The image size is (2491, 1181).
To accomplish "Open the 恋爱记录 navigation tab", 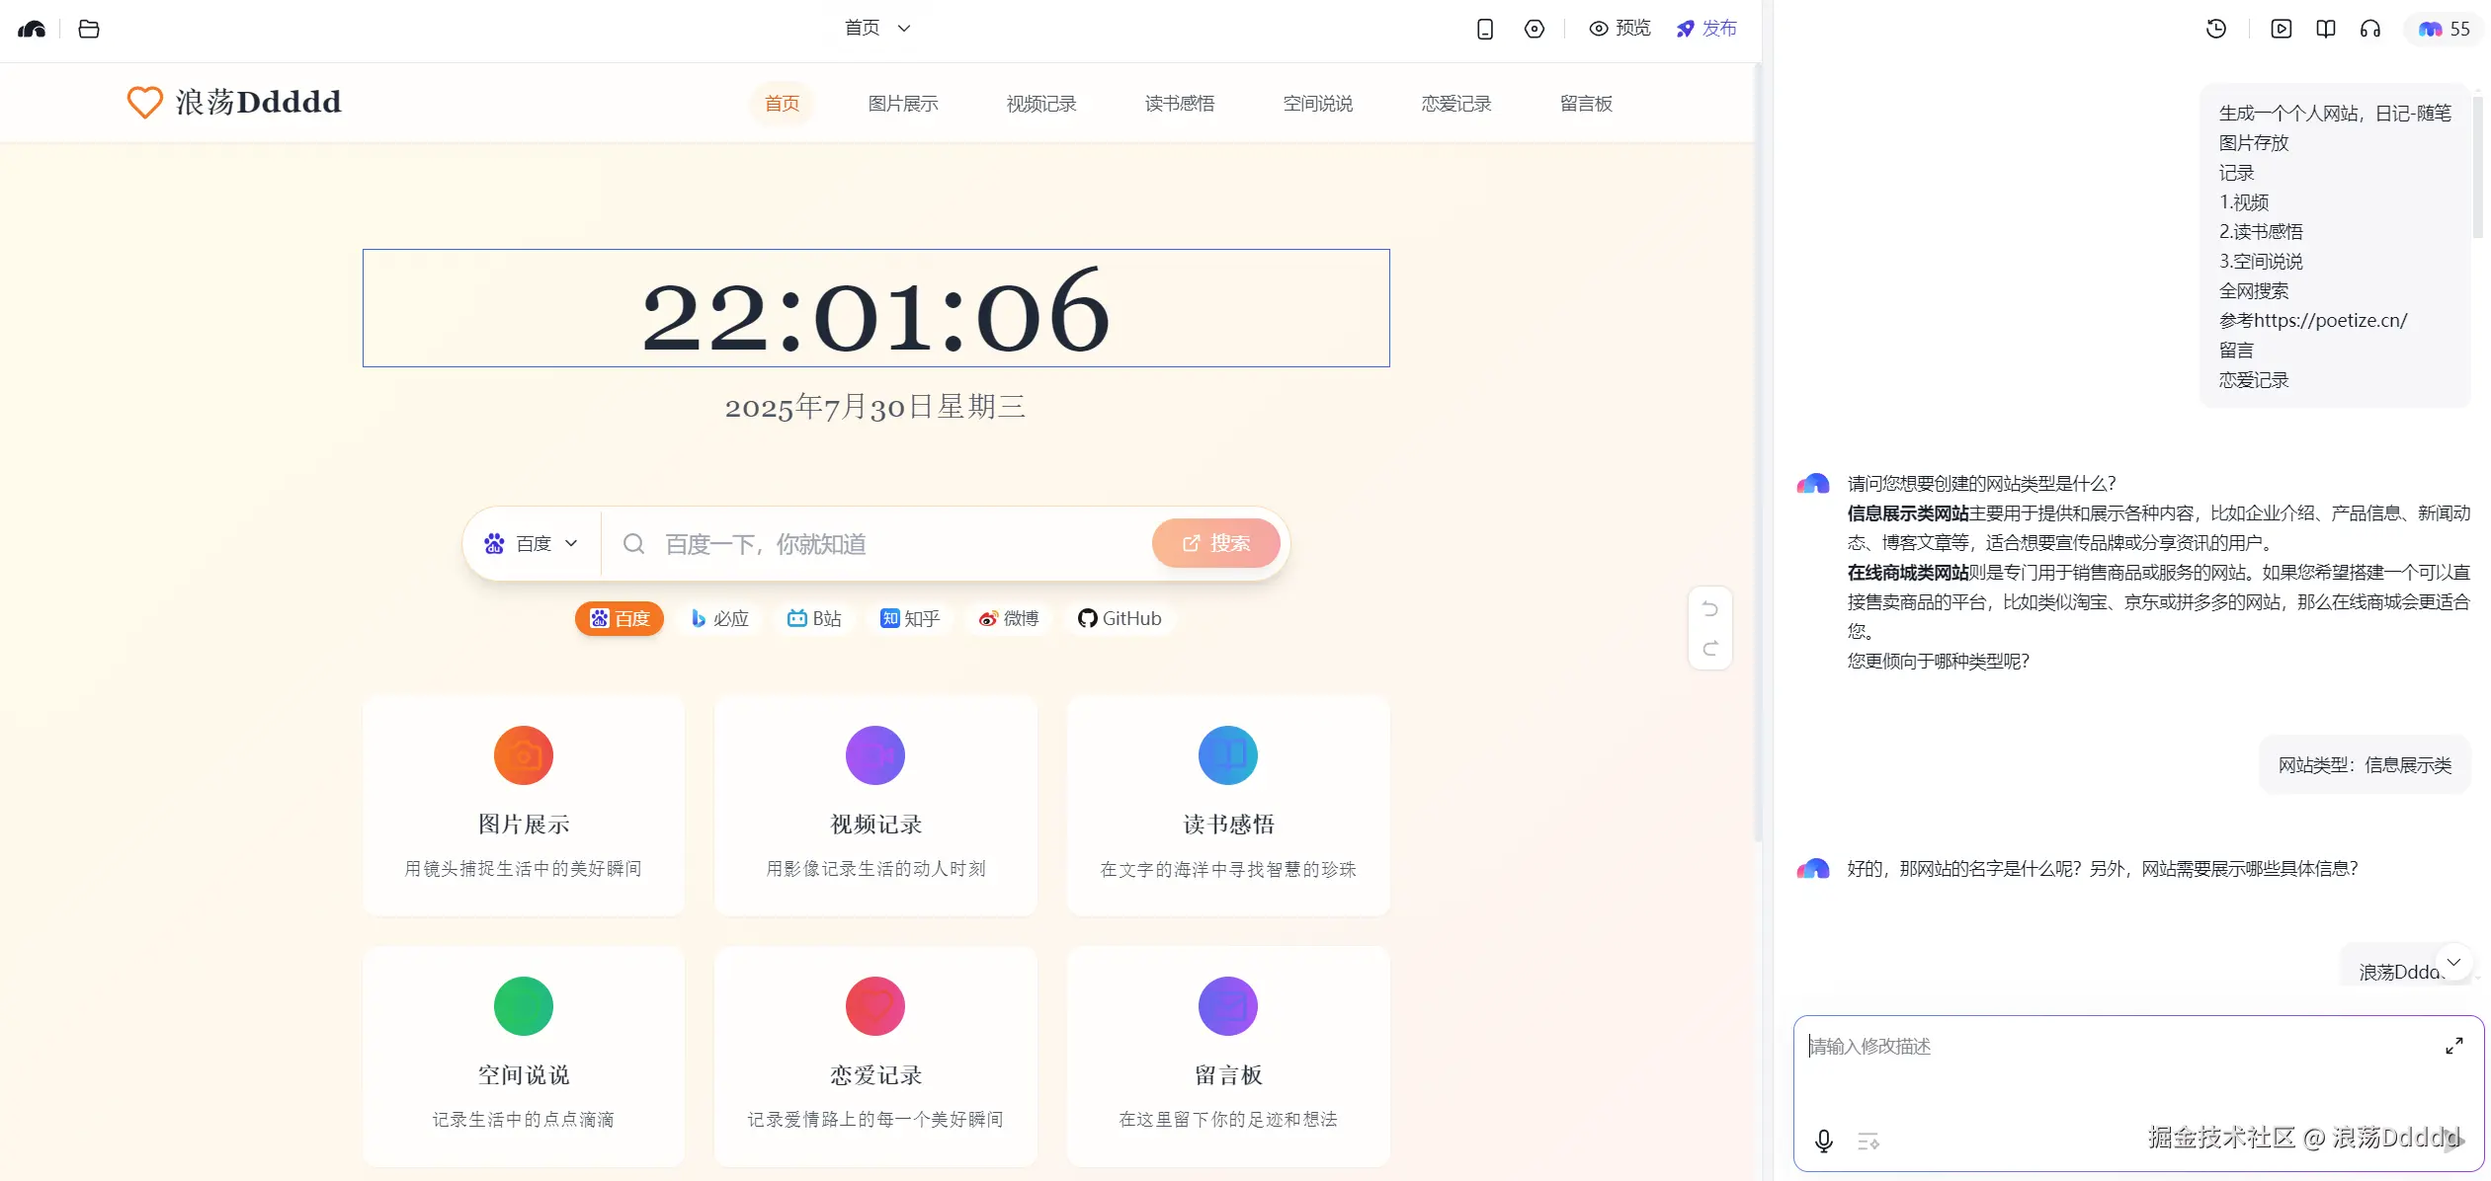I will click(1455, 104).
